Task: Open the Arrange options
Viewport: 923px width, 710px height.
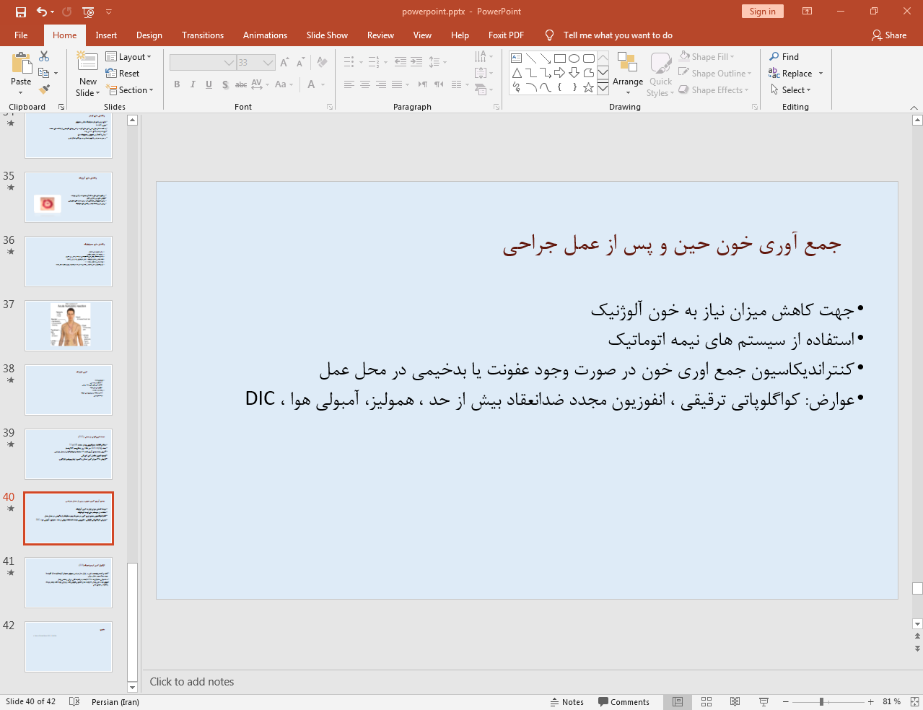Action: [x=628, y=73]
